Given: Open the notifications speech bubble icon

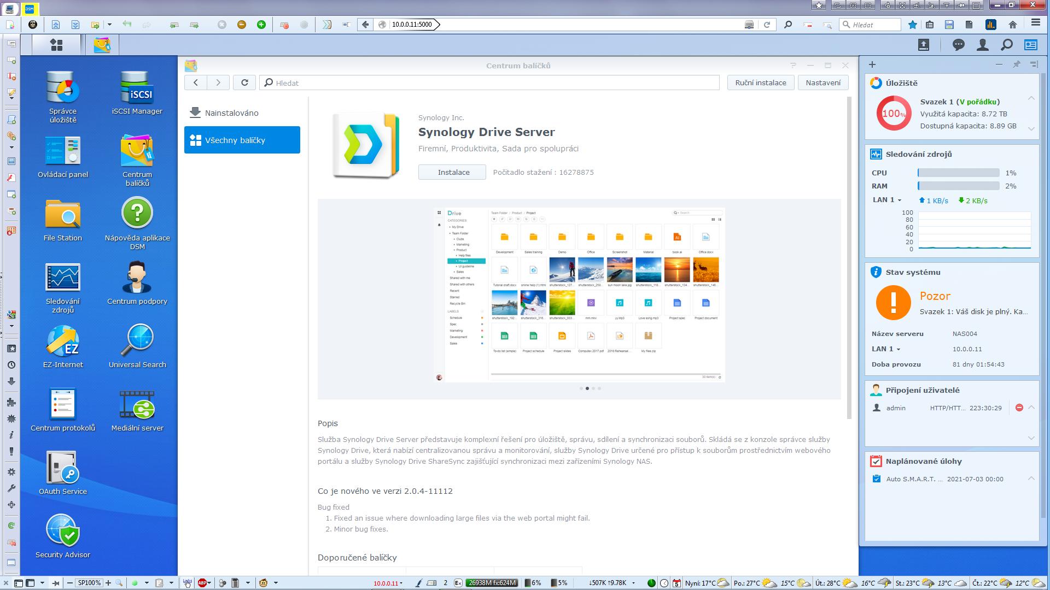Looking at the screenshot, I should point(958,45).
